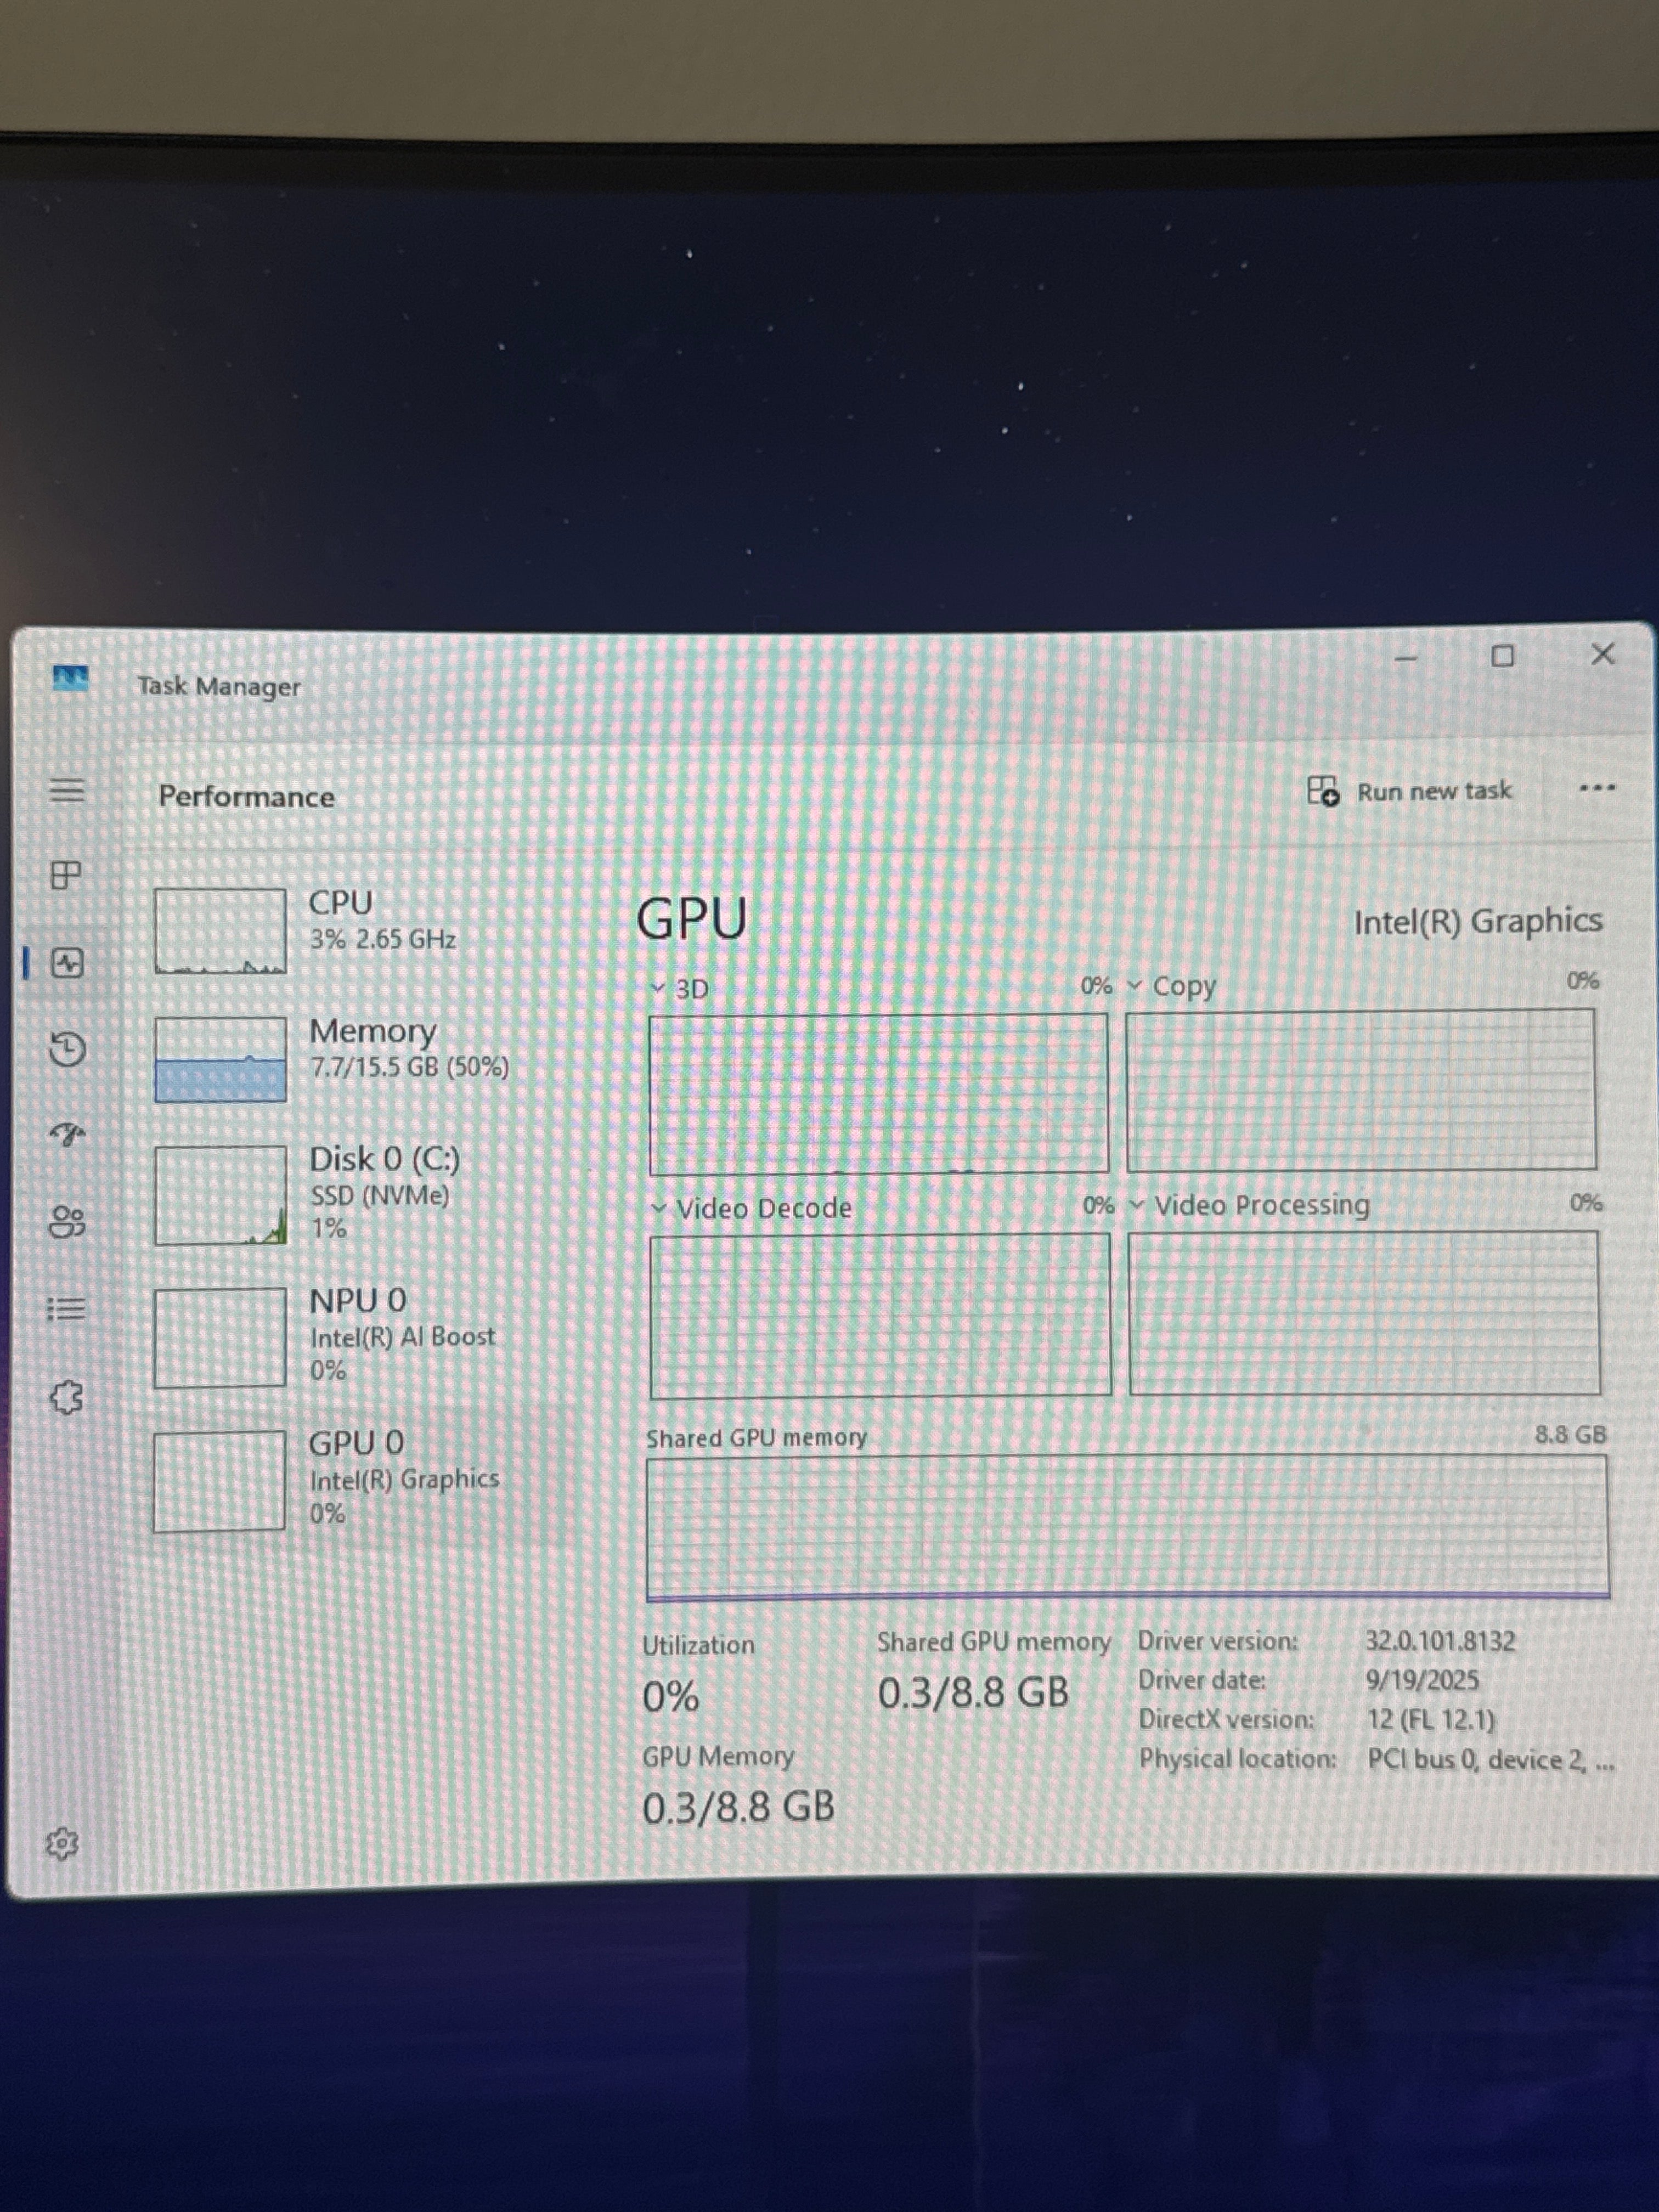Screen dimensions: 1659x2212
Task: Open the Processes page icon
Action: pyautogui.click(x=66, y=875)
